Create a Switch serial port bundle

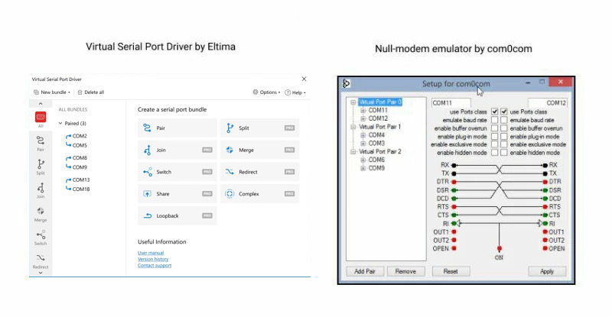177,172
